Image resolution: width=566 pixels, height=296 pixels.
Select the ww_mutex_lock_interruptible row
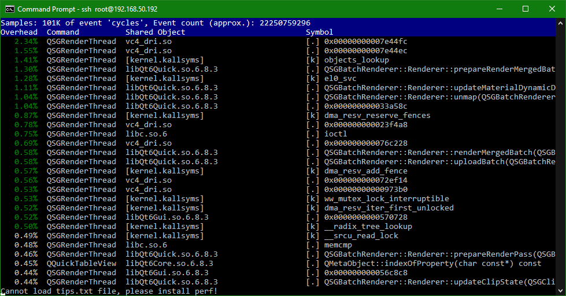coord(278,199)
